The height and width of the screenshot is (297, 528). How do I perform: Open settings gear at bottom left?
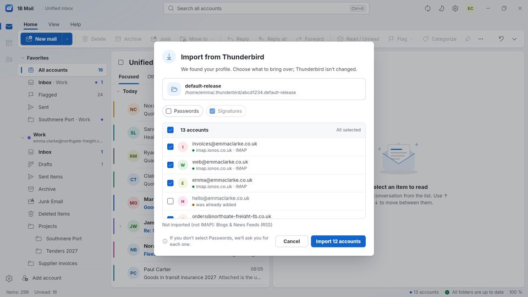click(9, 278)
